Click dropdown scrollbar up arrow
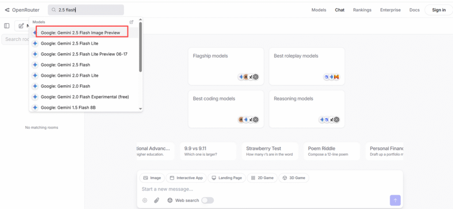Image resolution: width=453 pixels, height=209 pixels. [140, 20]
